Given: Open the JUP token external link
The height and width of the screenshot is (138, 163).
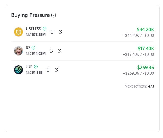Looking at the screenshot, I should point(56,70).
